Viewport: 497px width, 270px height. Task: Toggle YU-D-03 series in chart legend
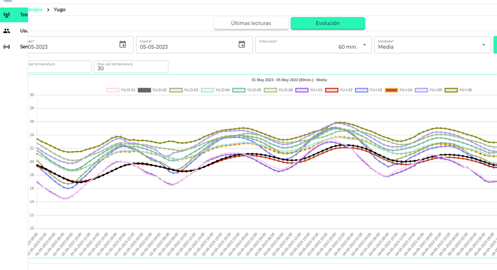184,90
